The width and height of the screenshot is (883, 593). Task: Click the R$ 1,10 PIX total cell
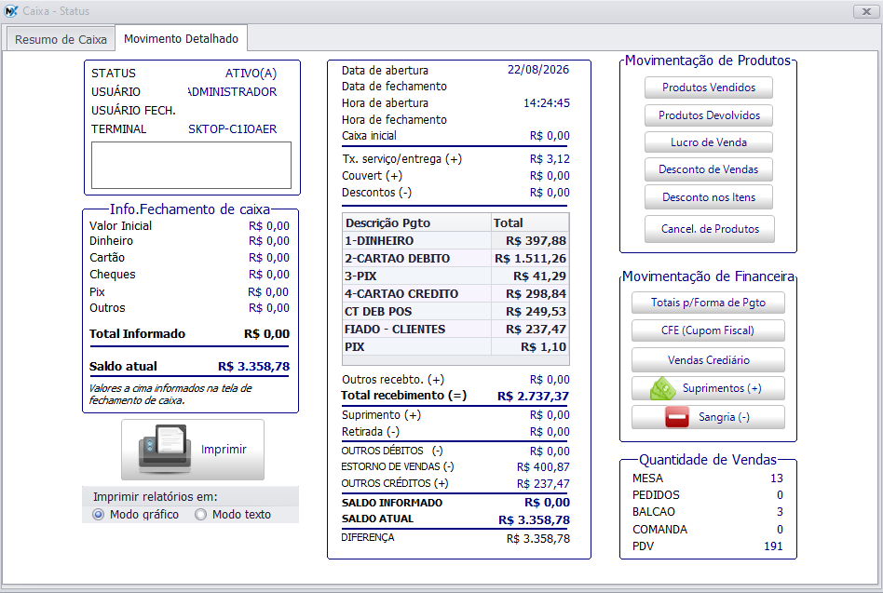point(530,347)
